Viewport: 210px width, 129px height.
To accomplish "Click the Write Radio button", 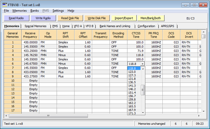I will (43, 18).
